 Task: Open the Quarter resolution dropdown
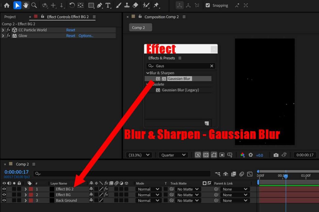[x=173, y=155]
